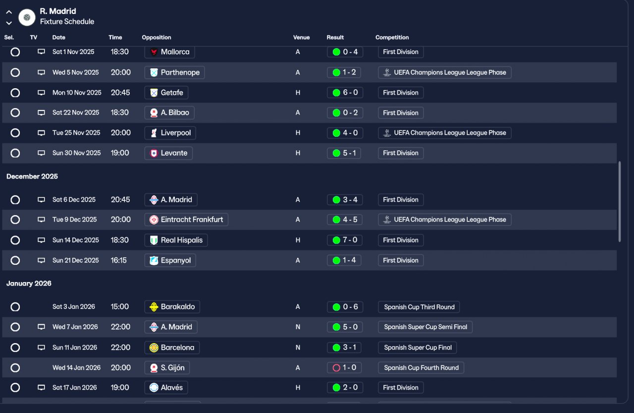Viewport: 634px width, 413px height.
Task: Click the TV icon for the Eintracht Frankfurt fixture
Action: tap(42, 220)
